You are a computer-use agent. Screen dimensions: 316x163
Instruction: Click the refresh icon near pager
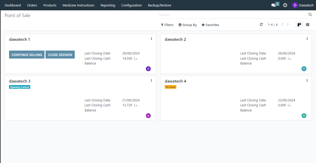pos(261,25)
